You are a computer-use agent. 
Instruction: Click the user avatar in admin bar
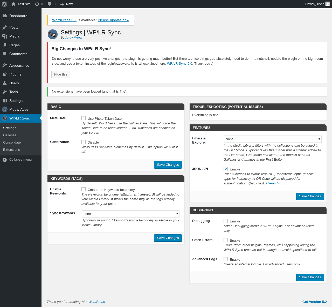pos(328,4)
